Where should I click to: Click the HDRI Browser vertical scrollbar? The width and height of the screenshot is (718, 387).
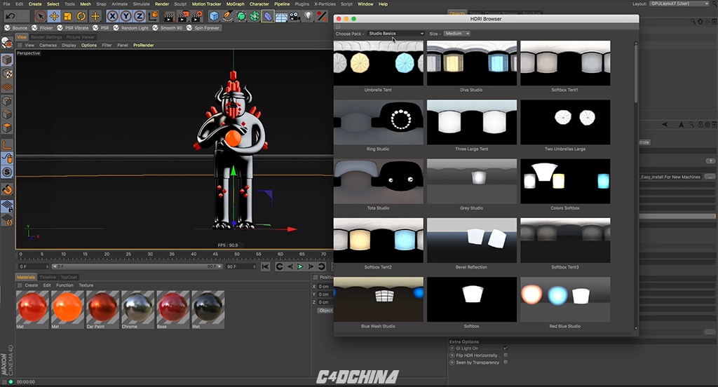(635, 186)
